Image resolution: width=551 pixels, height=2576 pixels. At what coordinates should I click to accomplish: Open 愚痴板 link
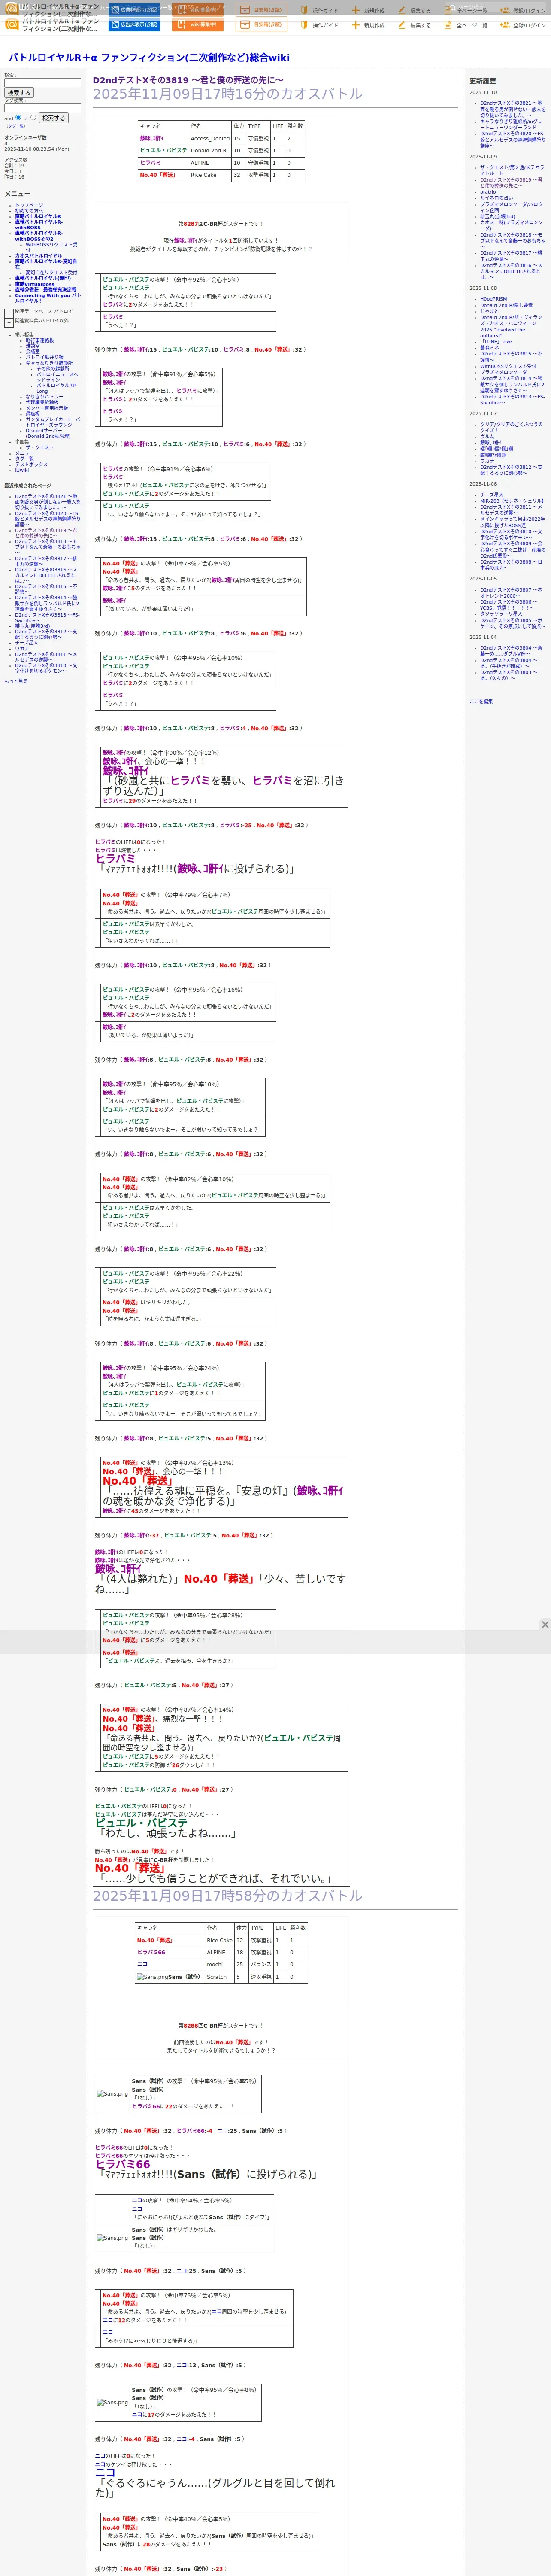point(33,414)
